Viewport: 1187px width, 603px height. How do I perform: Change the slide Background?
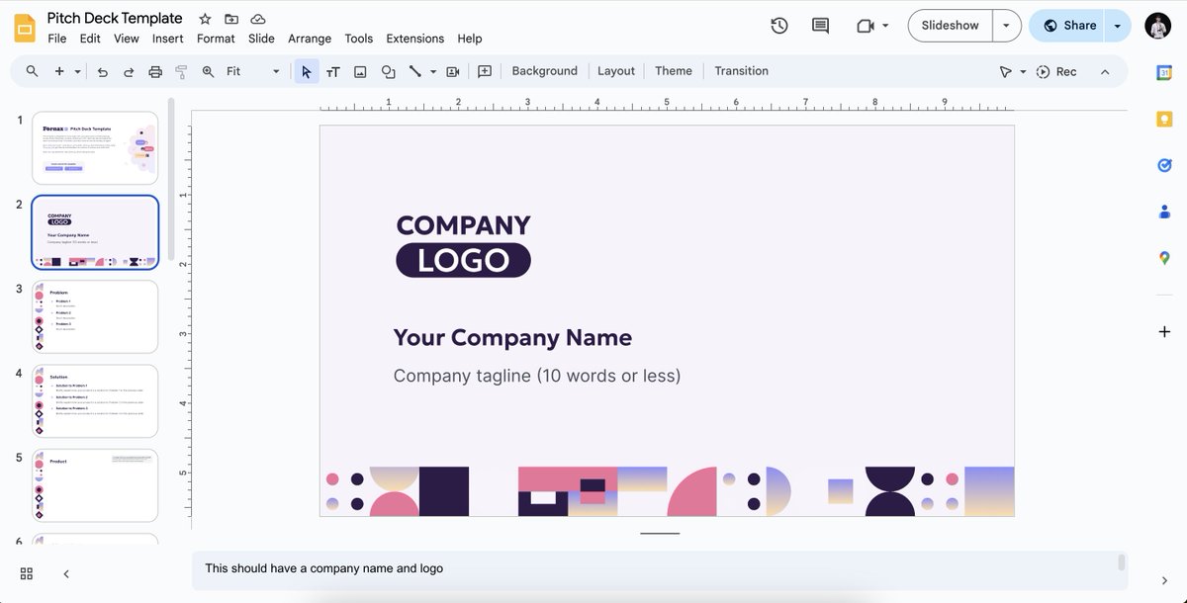pyautogui.click(x=544, y=70)
